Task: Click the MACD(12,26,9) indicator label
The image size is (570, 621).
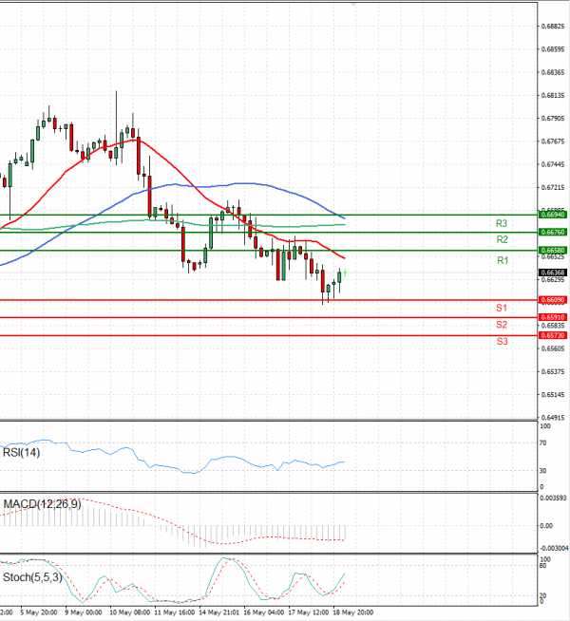Action: pyautogui.click(x=42, y=504)
